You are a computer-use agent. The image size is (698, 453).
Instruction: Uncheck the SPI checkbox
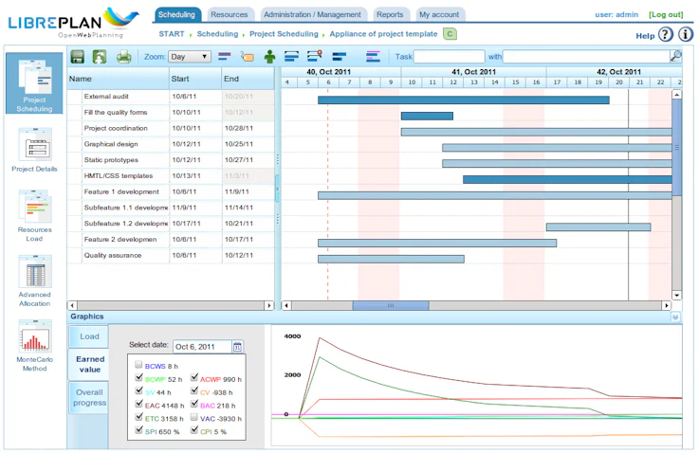tap(138, 430)
